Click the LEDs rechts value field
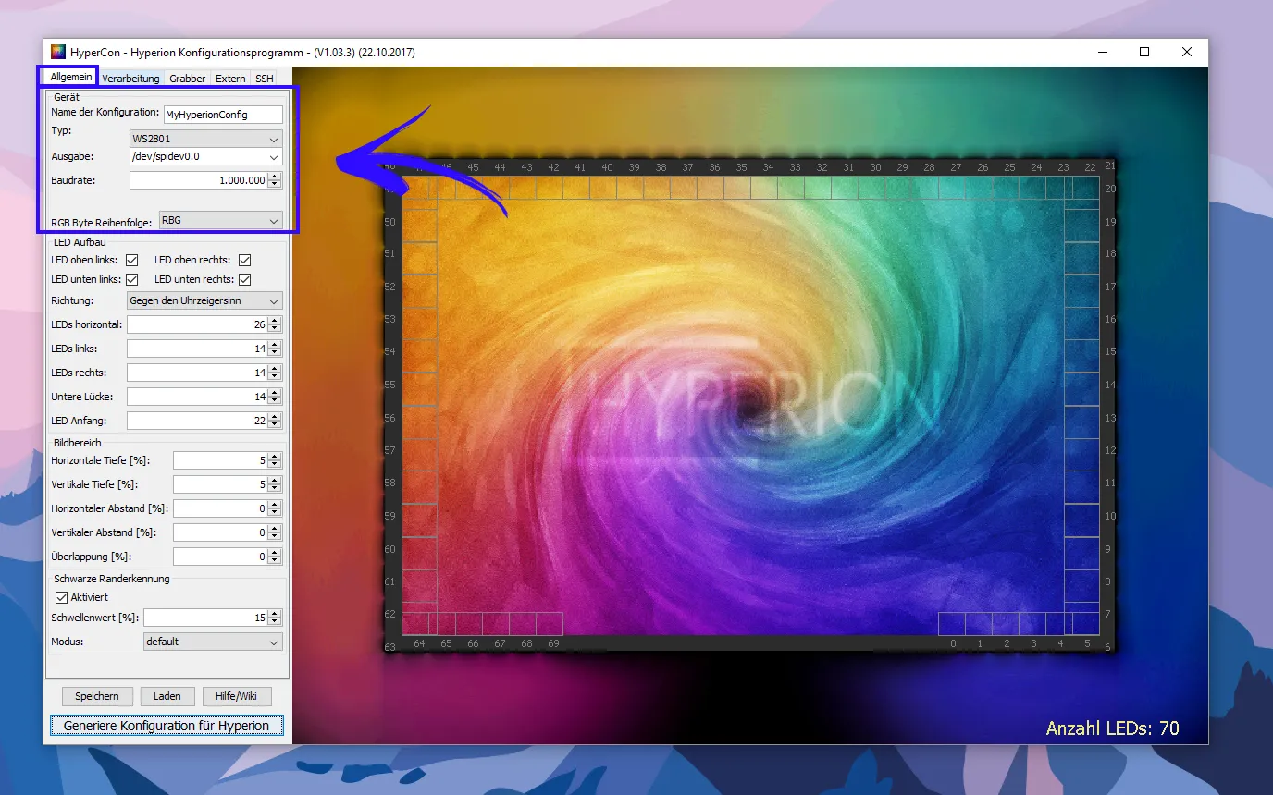Screen dimensions: 1273x795 point(197,373)
